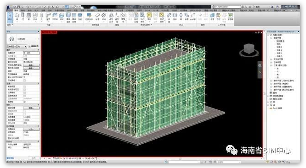Select the Curtain System tool
Image resolution: width=306 pixels, height=168 pixels.
68,17
